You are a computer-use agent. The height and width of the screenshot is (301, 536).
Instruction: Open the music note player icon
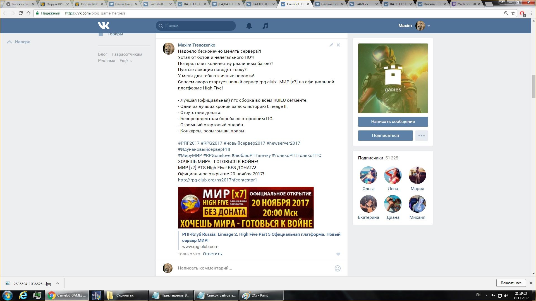(x=265, y=26)
